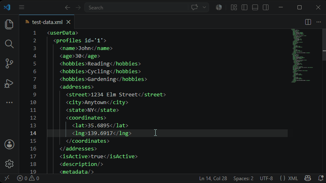Click the name John line
Screen dimensions: 326x183
(x=86, y=48)
